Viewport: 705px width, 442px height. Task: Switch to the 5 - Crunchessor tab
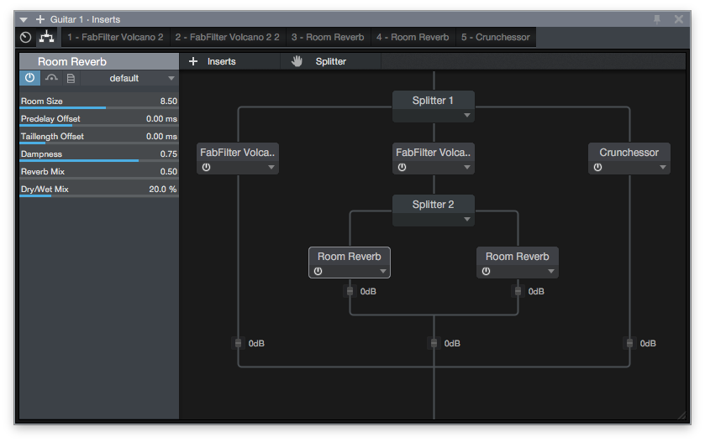tap(495, 37)
